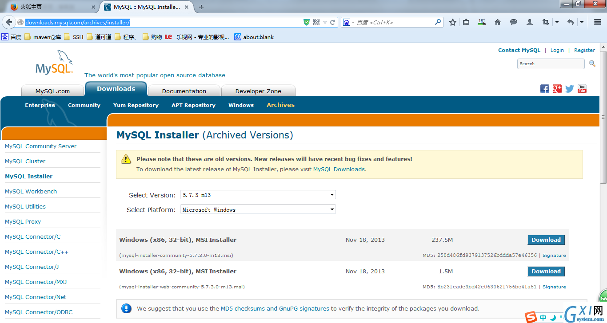This screenshot has width=607, height=323.
Task: Open the 购物 bookmark folder
Action: pos(152,37)
